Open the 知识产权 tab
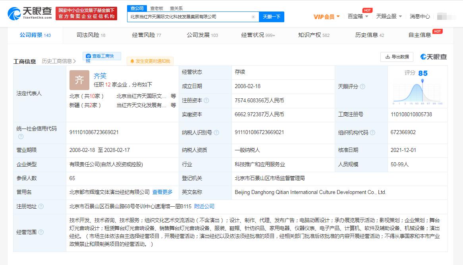The image size is (463, 265). [x=314, y=35]
